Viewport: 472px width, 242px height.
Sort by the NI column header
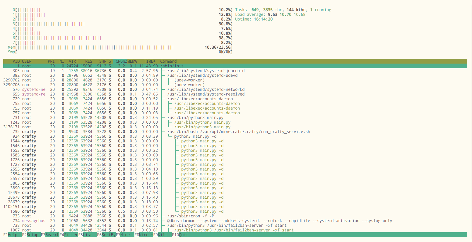coord(62,61)
